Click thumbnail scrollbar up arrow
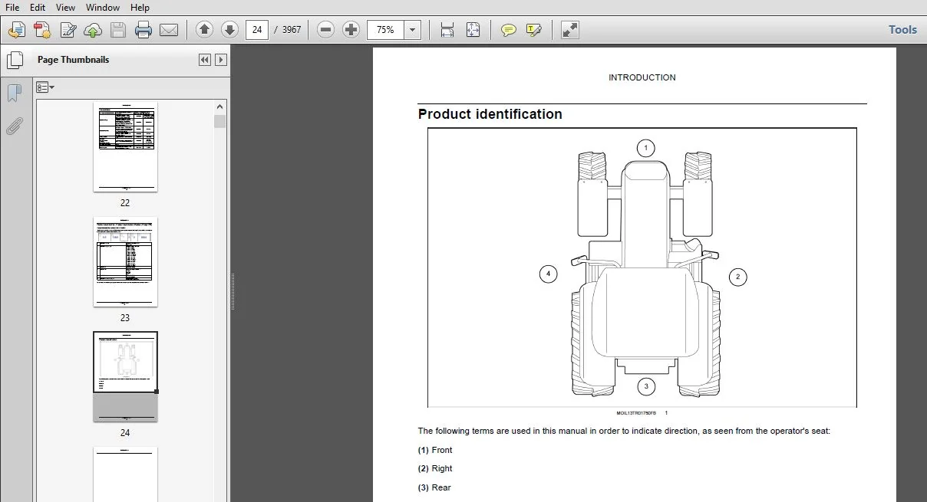927x502 pixels. click(220, 107)
